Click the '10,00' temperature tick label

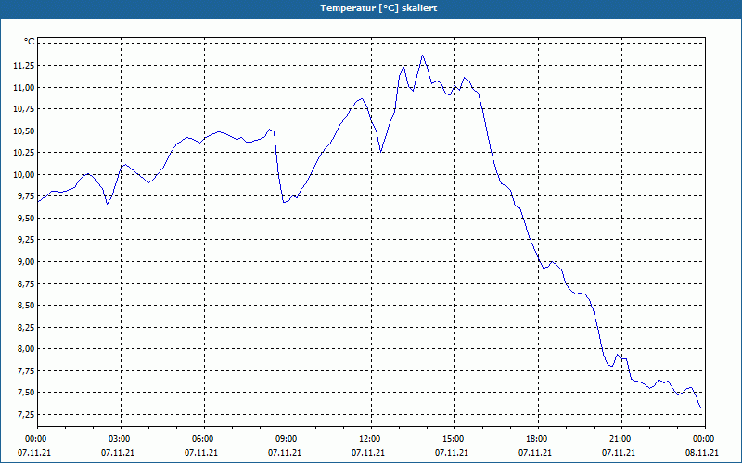(x=24, y=174)
